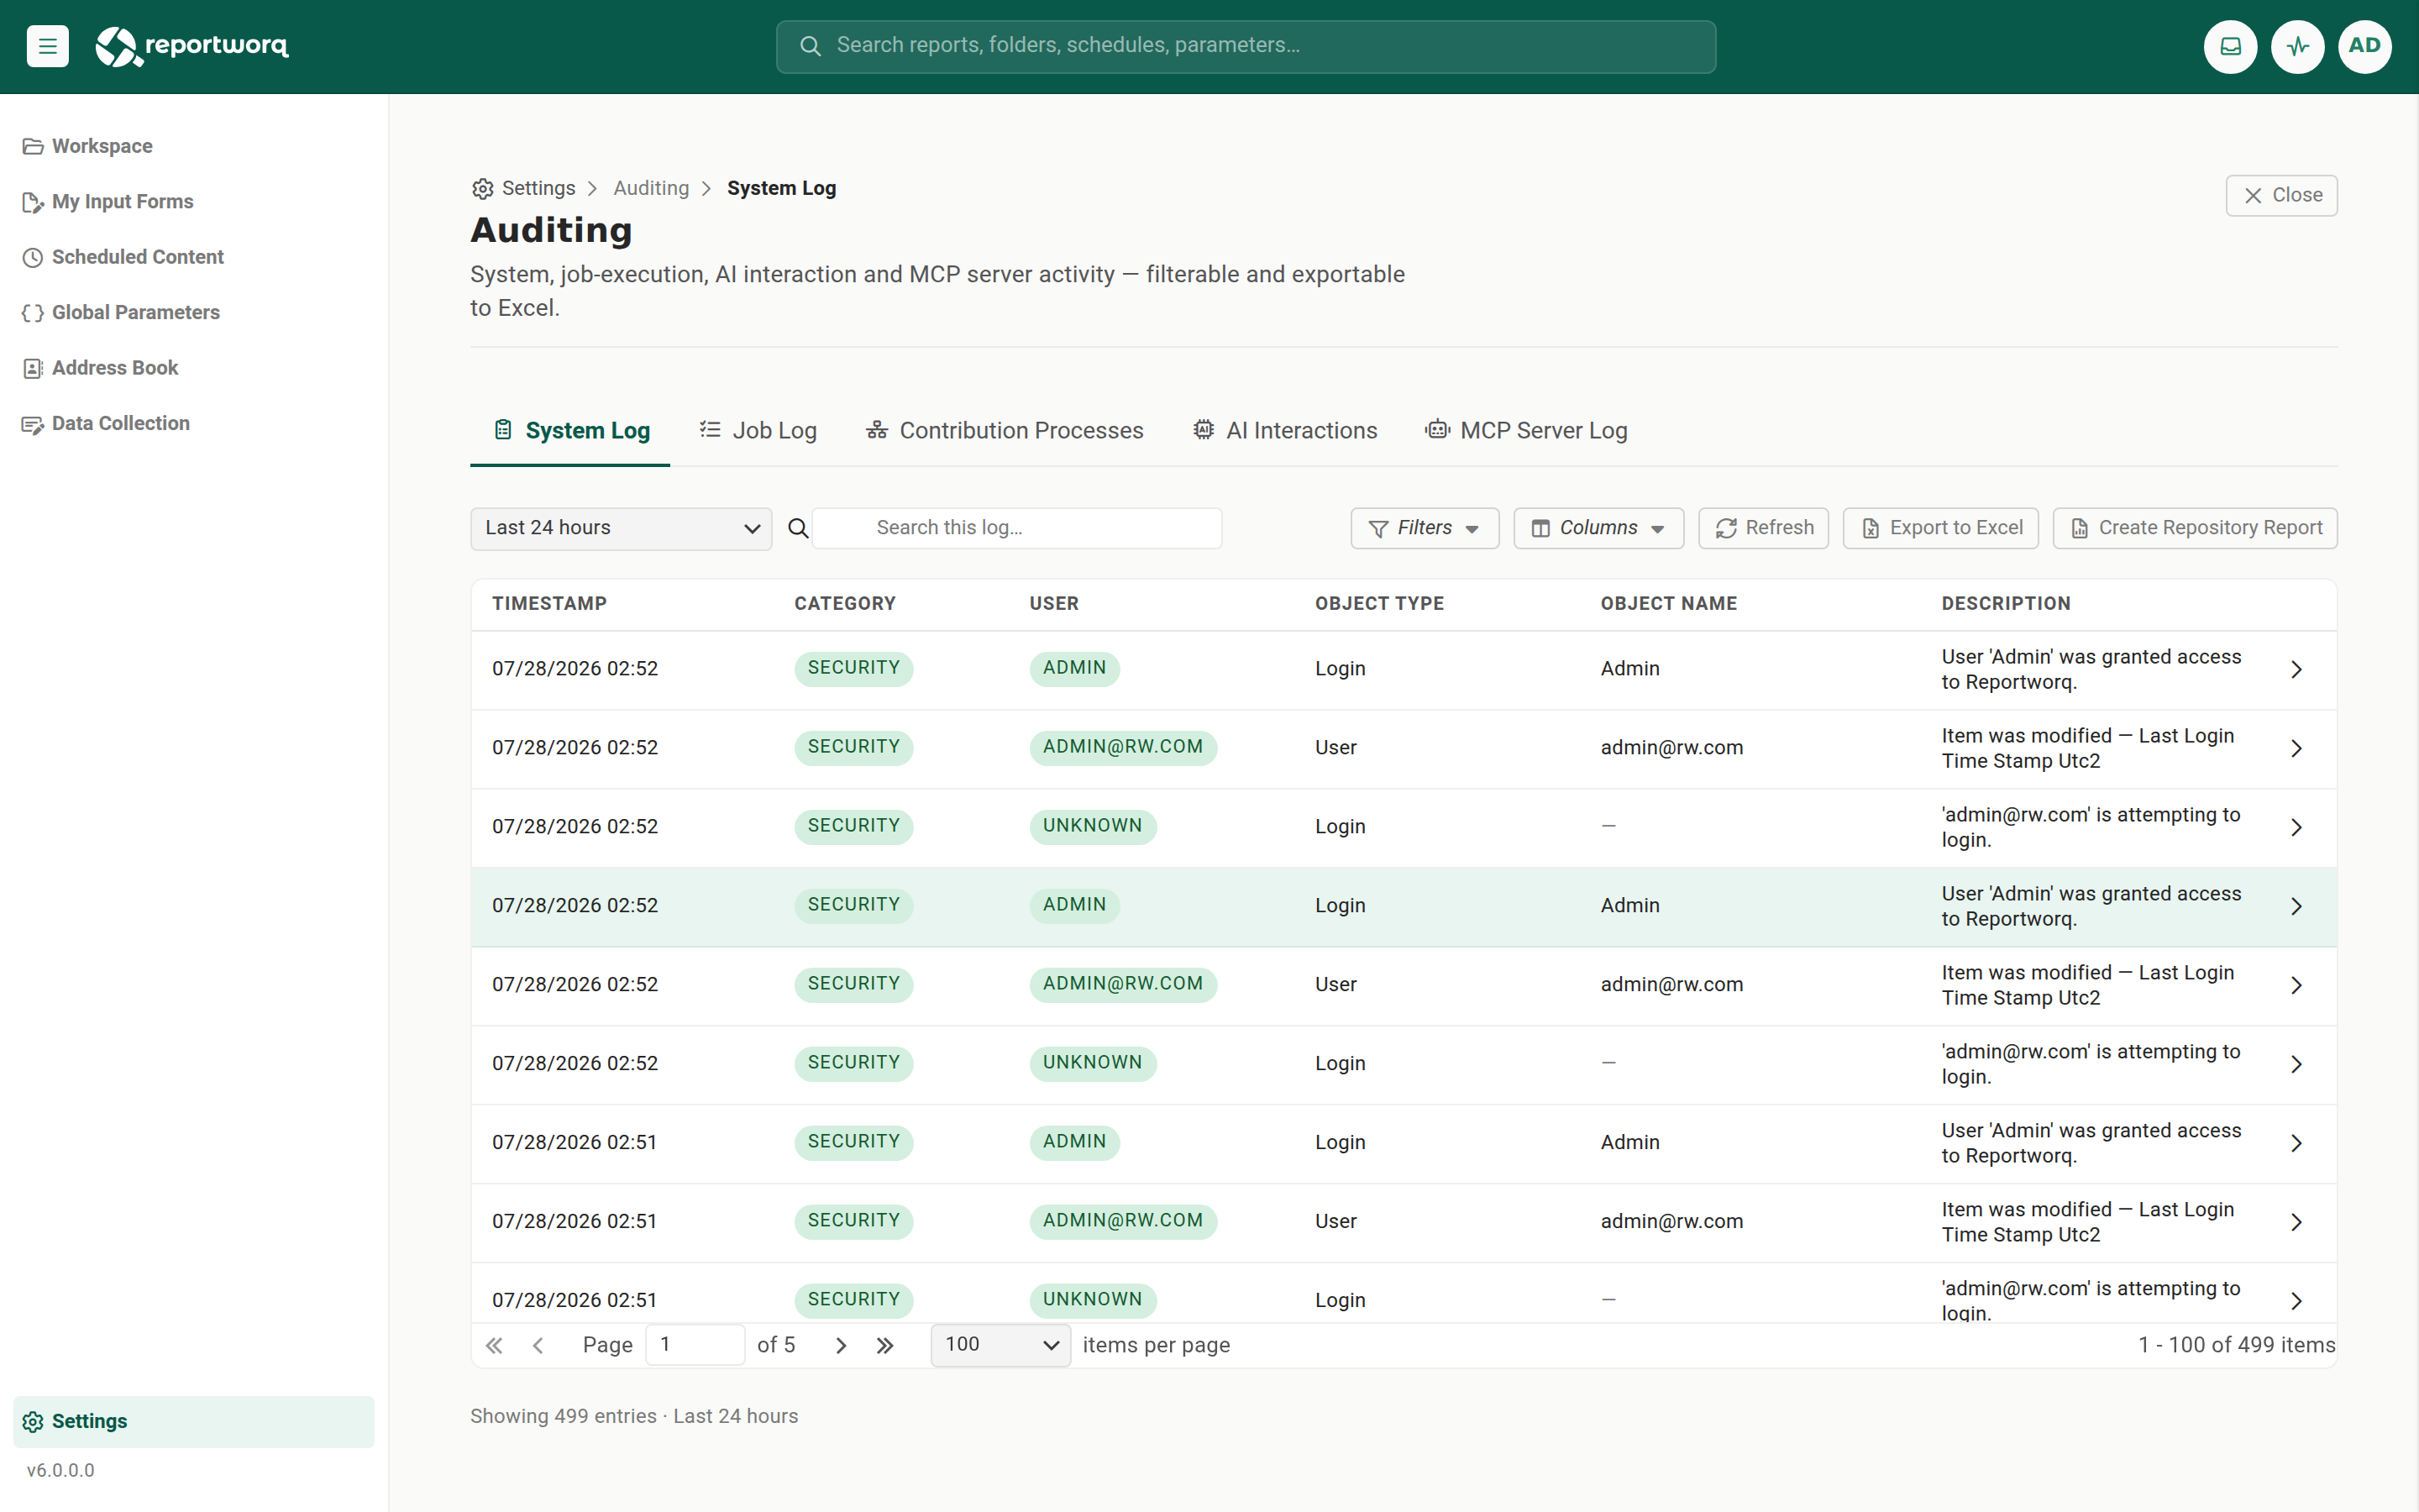
Task: Sort by Description column header
Action: pyautogui.click(x=2005, y=604)
